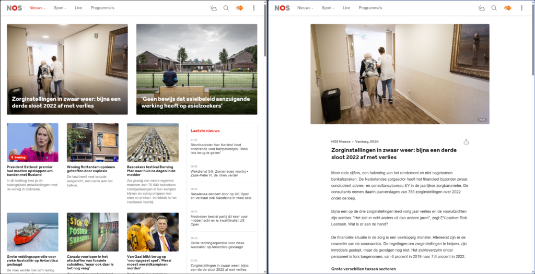The width and height of the screenshot is (535, 274).
Task: Open three-dot more menu in left window
Action: click(253, 8)
